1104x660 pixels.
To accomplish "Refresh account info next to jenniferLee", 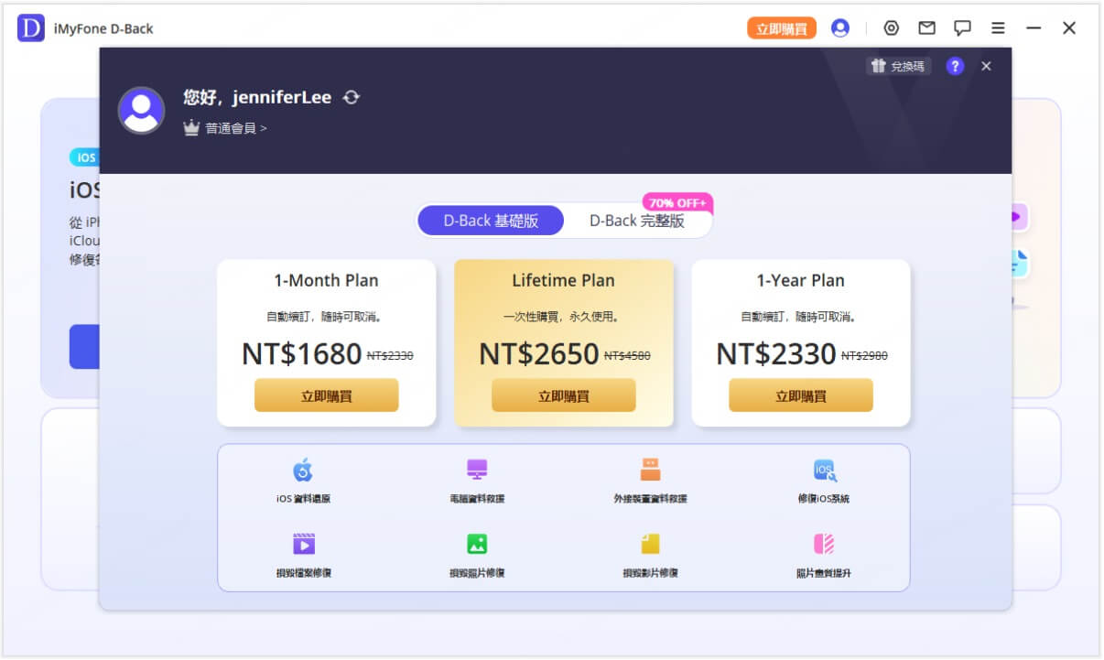I will [351, 97].
